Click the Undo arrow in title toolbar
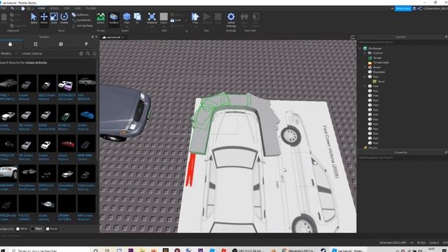The width and height of the screenshot is (448, 252). [x=13, y=8]
